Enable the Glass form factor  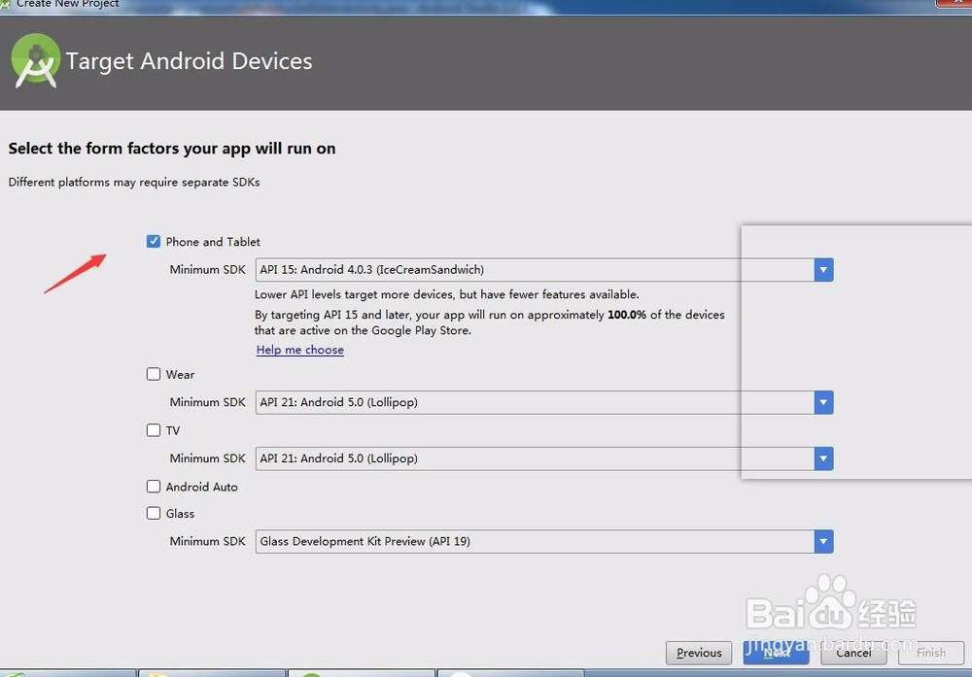153,514
